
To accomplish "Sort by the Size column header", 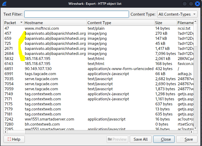I will [x=165, y=23].
